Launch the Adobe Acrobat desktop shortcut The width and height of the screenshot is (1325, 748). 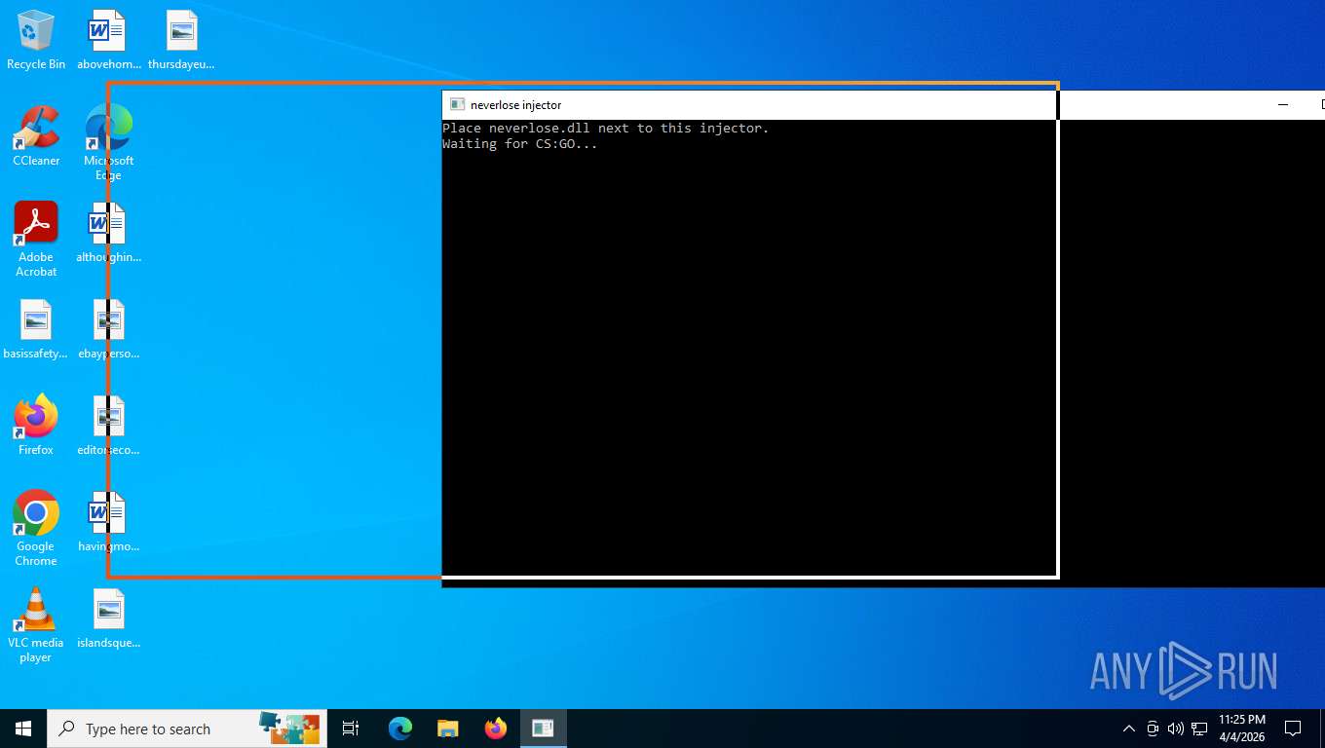coord(36,240)
